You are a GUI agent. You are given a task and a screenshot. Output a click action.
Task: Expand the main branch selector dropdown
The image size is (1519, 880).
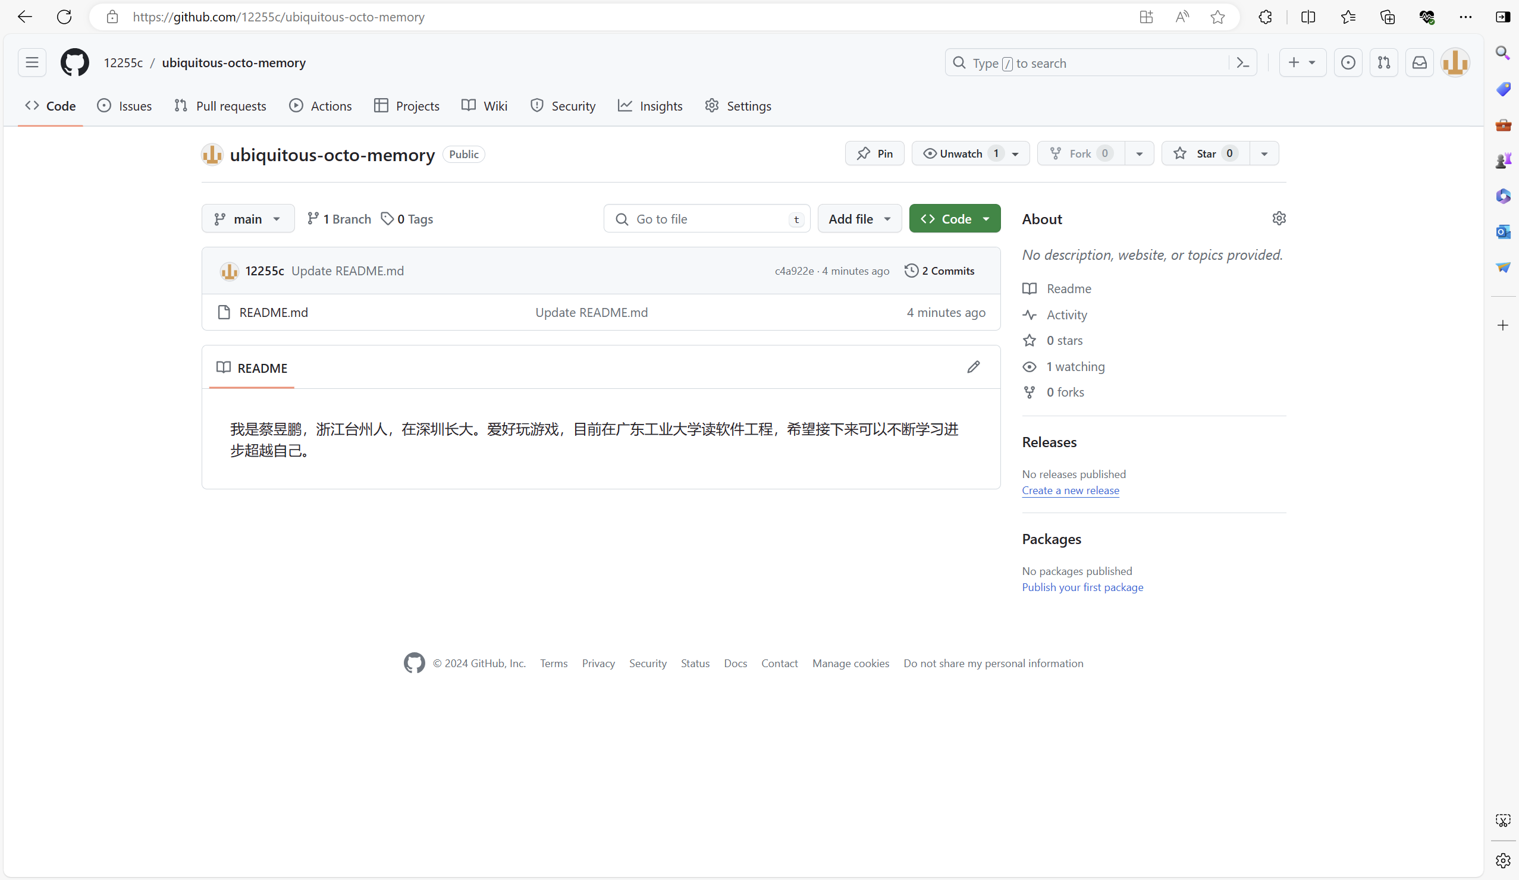248,219
